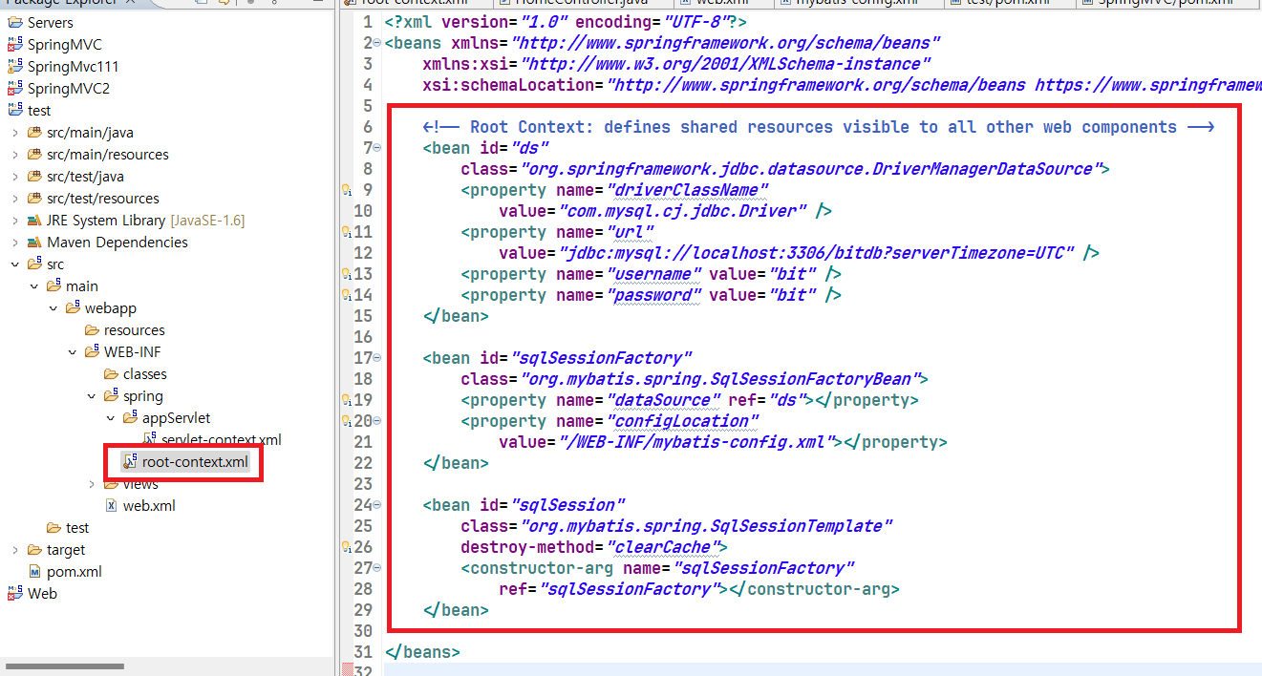
Task: Collapse the src folder node
Action: [14, 264]
